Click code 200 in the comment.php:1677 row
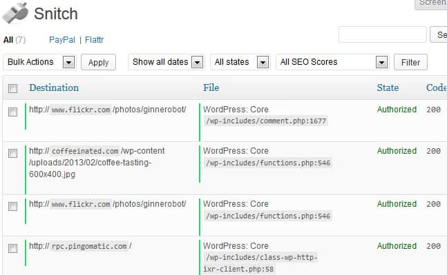Screen dimensions: 447x275 (433, 110)
